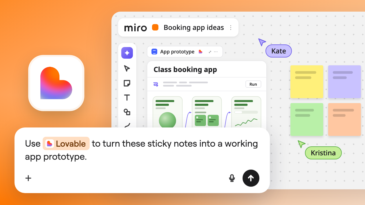
Task: Select the Text tool
Action: pos(127,98)
